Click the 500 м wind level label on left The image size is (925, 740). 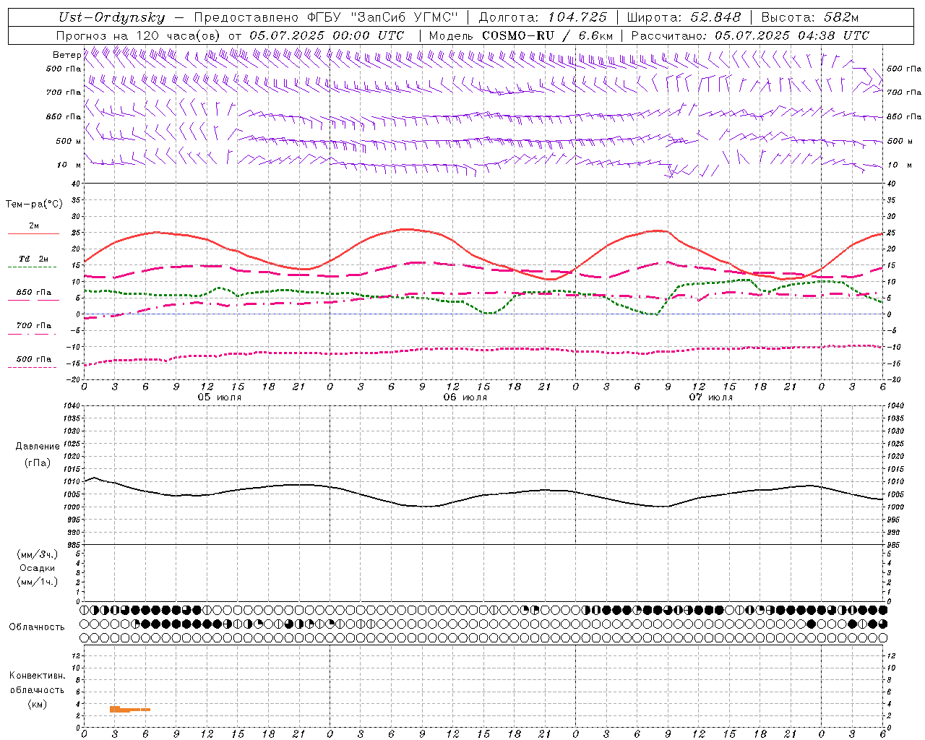[69, 141]
